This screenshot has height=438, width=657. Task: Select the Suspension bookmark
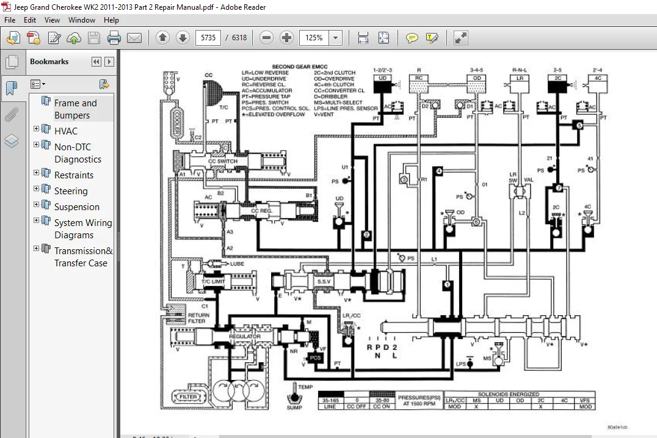click(x=77, y=207)
